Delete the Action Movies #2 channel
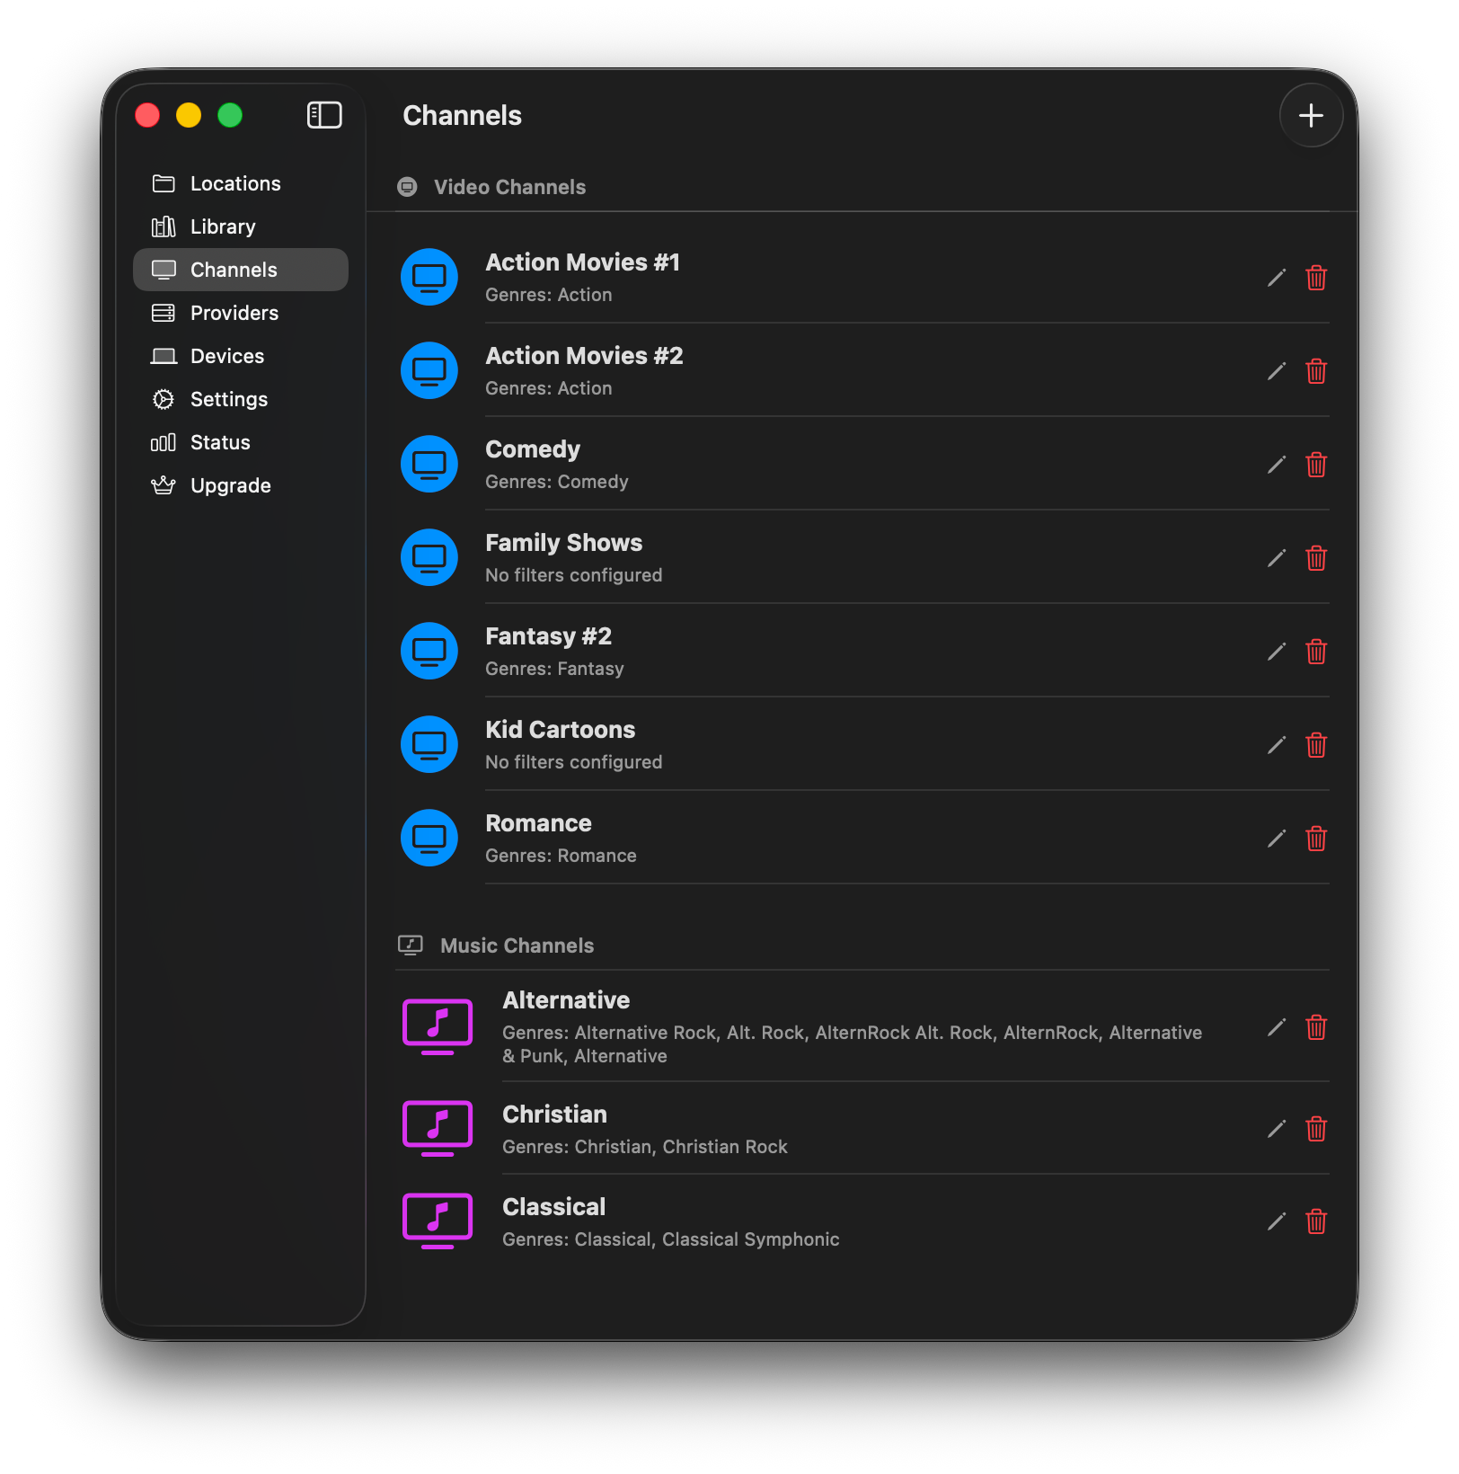This screenshot has width=1459, height=1474. 1316,371
